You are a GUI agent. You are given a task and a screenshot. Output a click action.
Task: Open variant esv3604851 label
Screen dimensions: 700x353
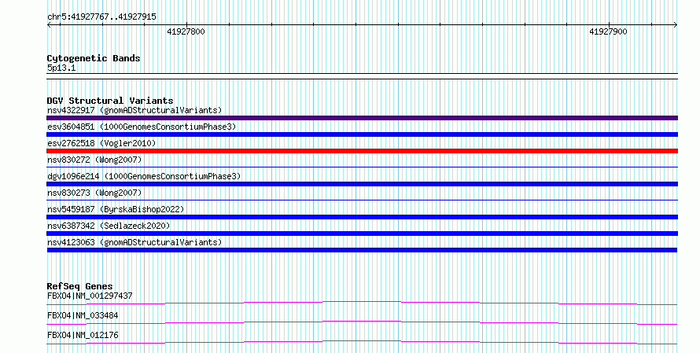[x=142, y=127]
